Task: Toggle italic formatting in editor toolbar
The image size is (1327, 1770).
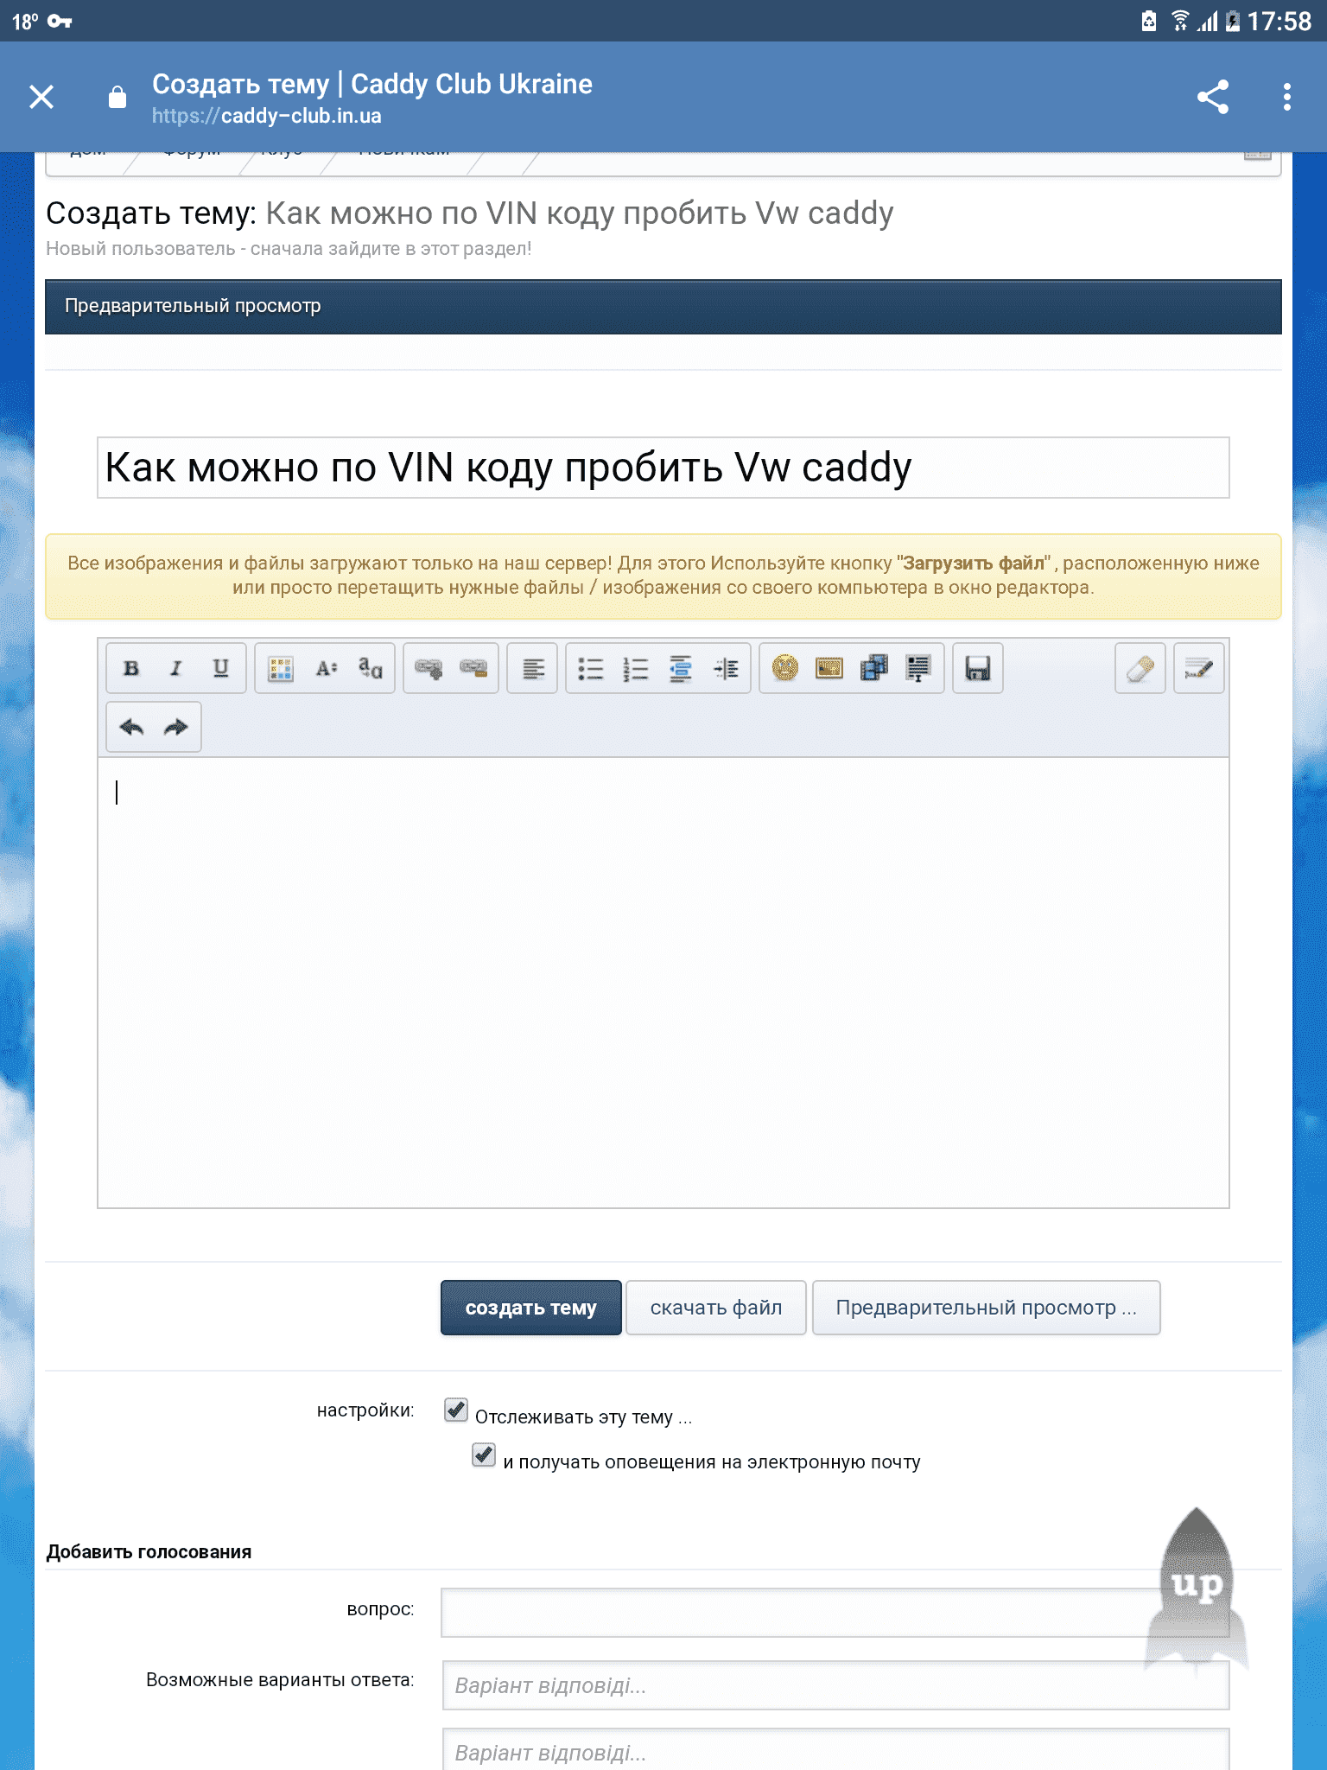Action: 176,668
